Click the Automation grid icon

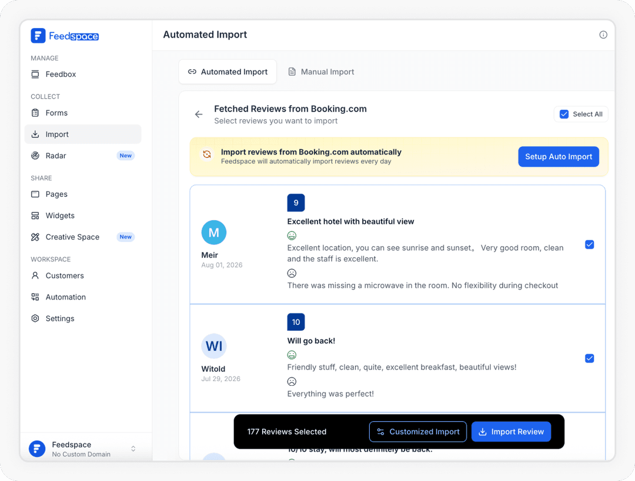(x=35, y=297)
